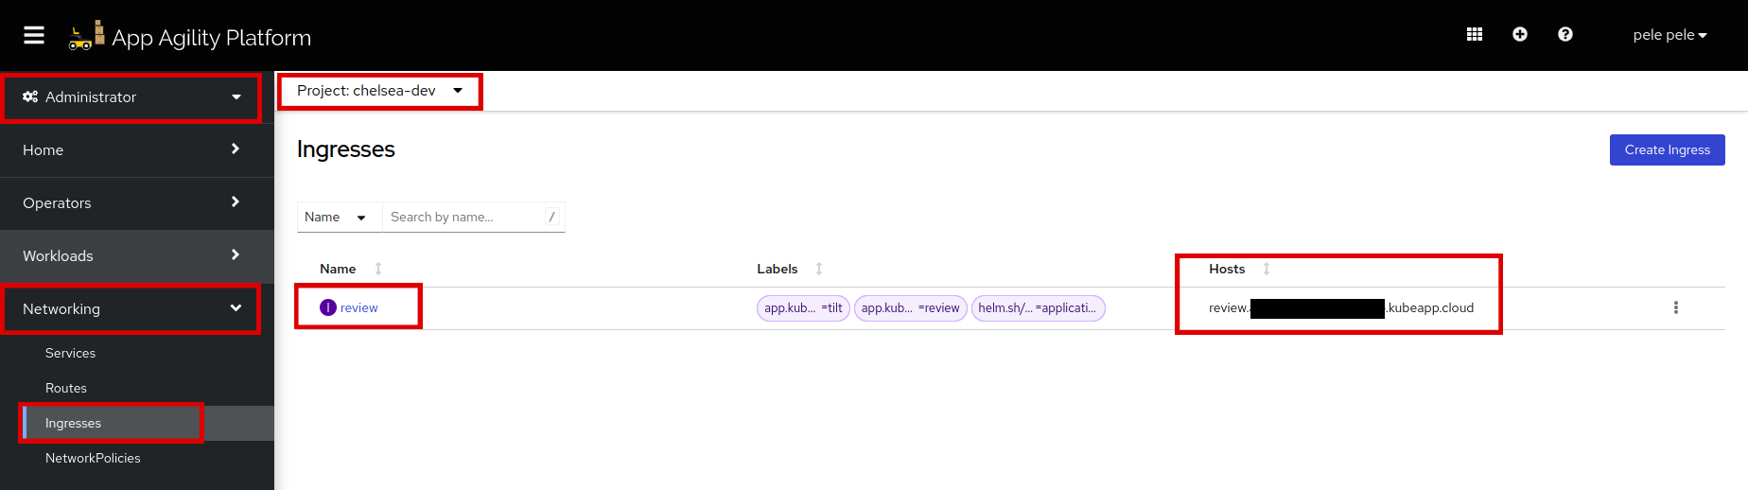
Task: Open the review ingress link
Action: [x=358, y=307]
